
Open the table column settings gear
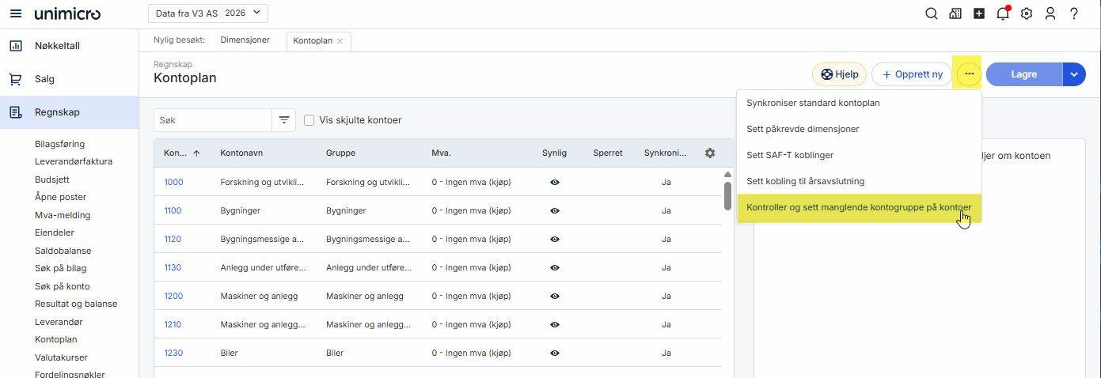click(x=710, y=153)
